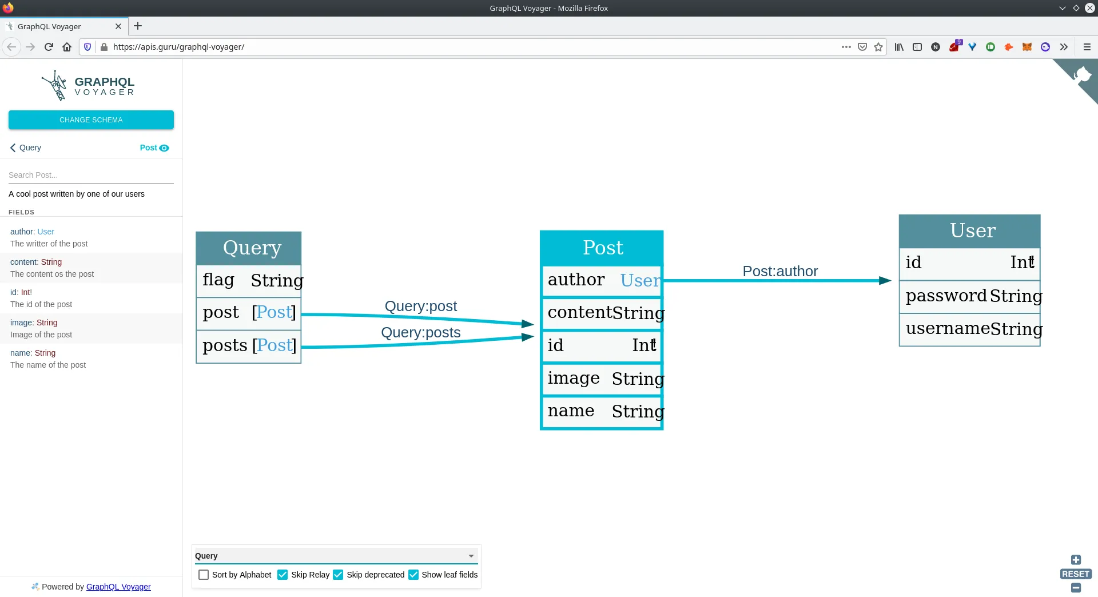Select the Query:posts edge label
Viewport: 1098px width, 597px height.
click(x=421, y=332)
